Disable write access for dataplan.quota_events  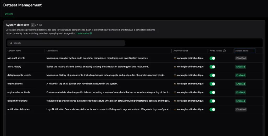point(212,75)
